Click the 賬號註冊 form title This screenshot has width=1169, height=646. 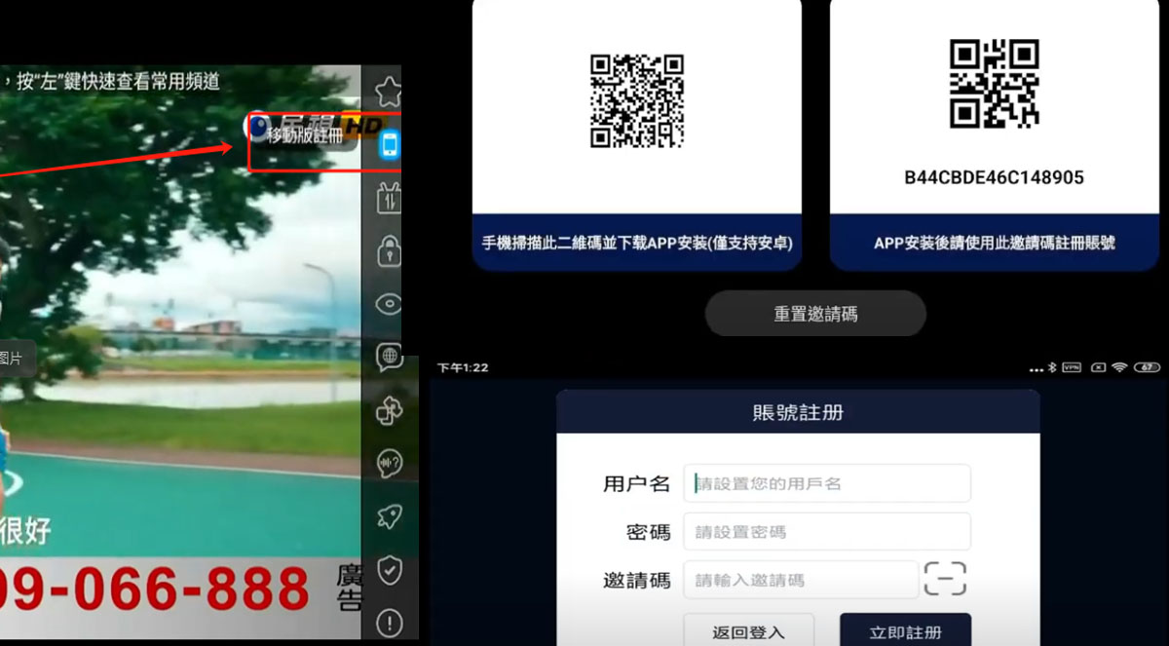coord(798,412)
